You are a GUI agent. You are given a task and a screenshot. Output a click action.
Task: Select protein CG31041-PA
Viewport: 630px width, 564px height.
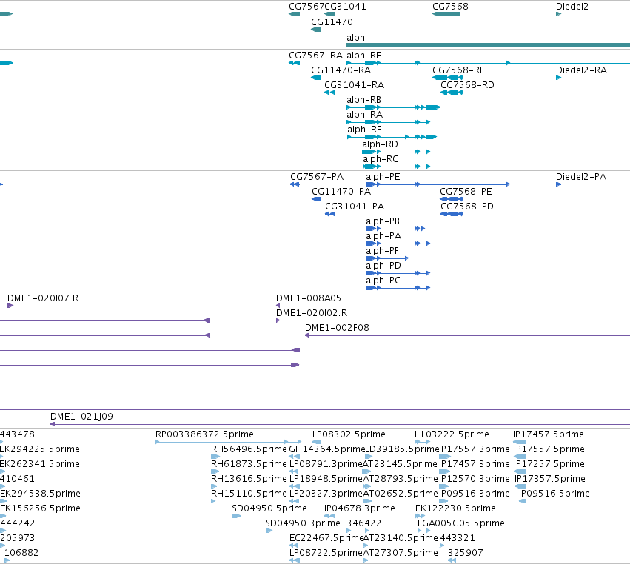tap(330, 214)
